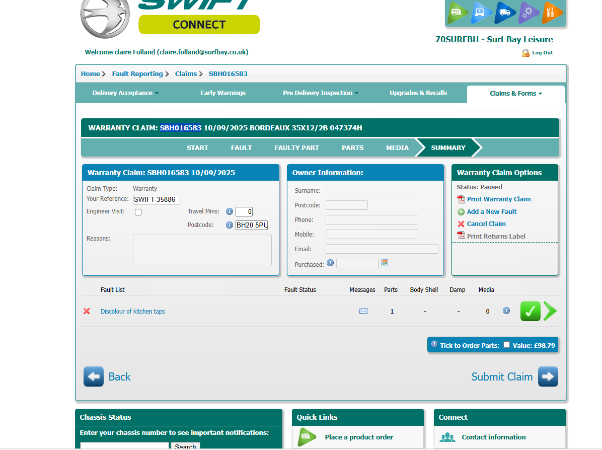Delete the Discolour of kitchen taps fault
The width and height of the screenshot is (602, 450).
[x=87, y=311]
